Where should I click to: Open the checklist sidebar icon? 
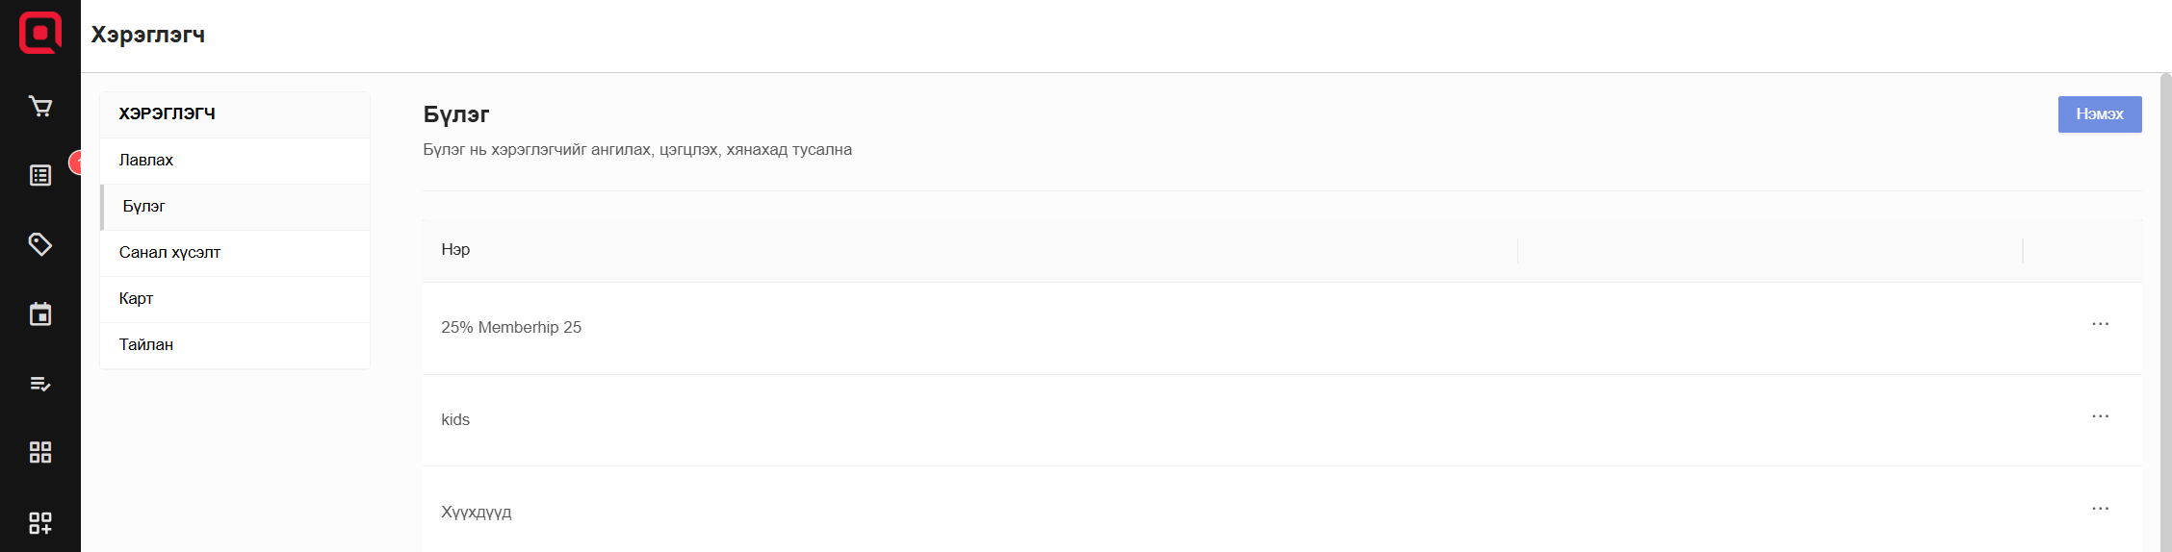click(40, 384)
